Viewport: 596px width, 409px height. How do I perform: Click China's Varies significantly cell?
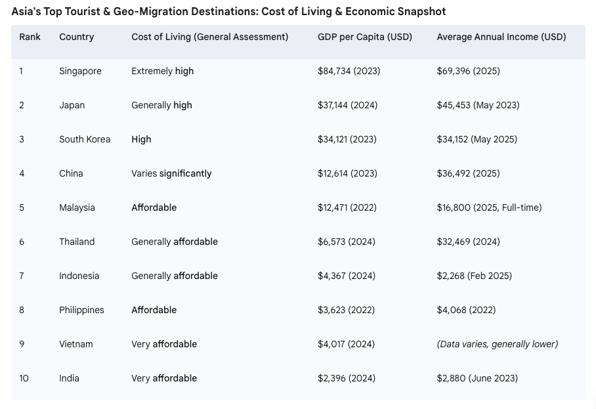(171, 173)
